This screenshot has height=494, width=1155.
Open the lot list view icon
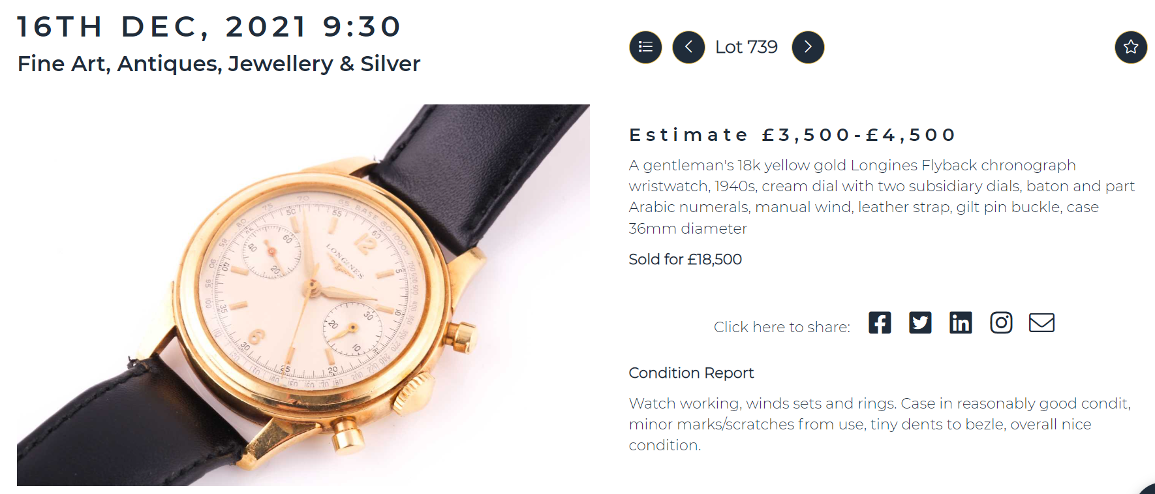point(645,47)
